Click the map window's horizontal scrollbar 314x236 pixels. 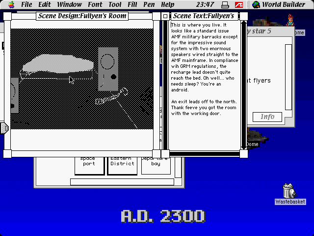coord(122,182)
